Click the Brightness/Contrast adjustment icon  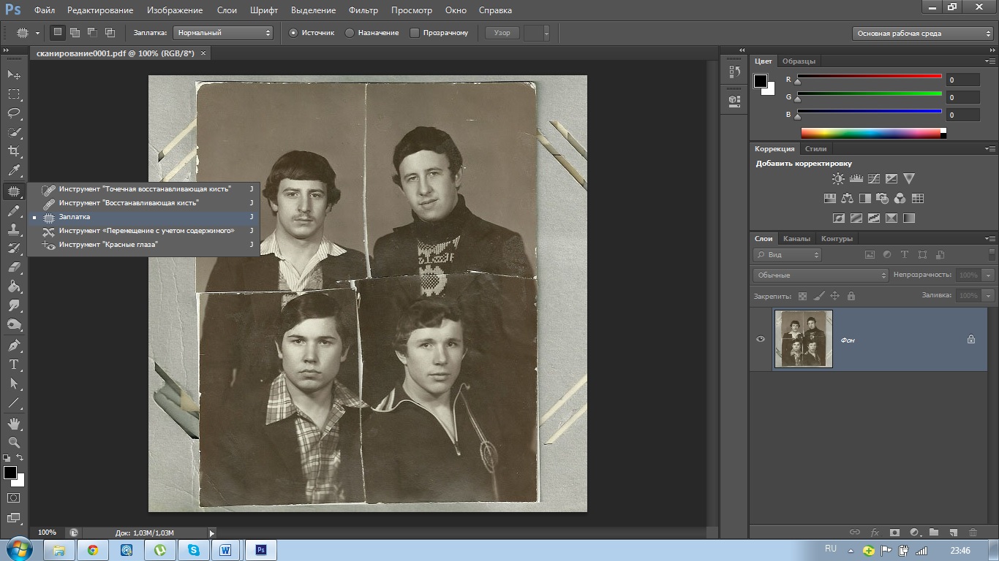838,179
